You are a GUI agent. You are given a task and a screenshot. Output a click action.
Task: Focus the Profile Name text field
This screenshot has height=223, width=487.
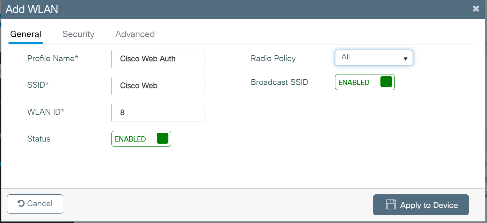point(158,59)
